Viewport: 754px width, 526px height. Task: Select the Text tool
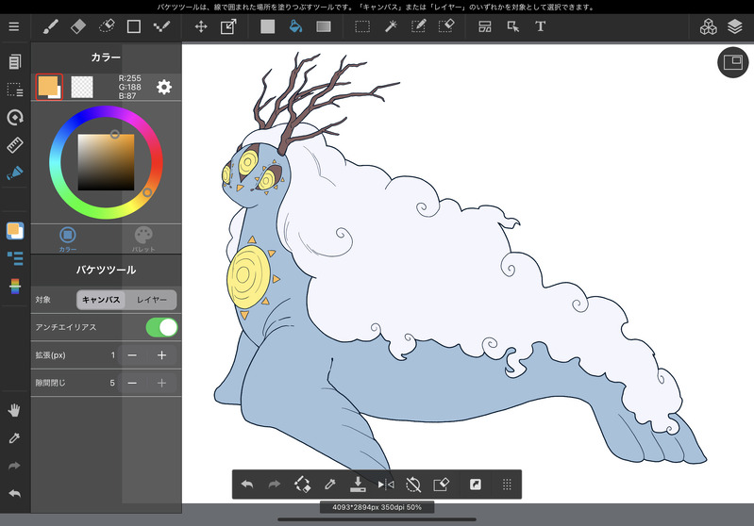(541, 26)
